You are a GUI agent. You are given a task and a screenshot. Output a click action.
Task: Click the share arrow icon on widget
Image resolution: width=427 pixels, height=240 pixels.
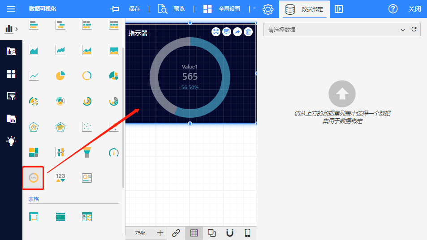237,32
